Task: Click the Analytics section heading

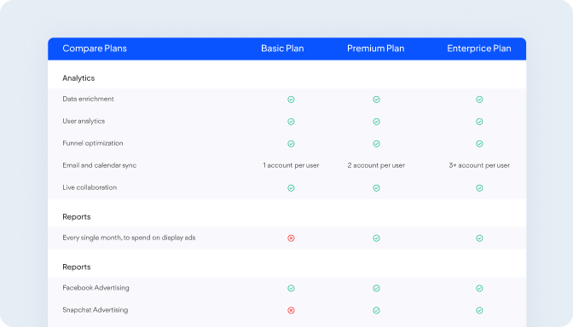Action: point(78,78)
